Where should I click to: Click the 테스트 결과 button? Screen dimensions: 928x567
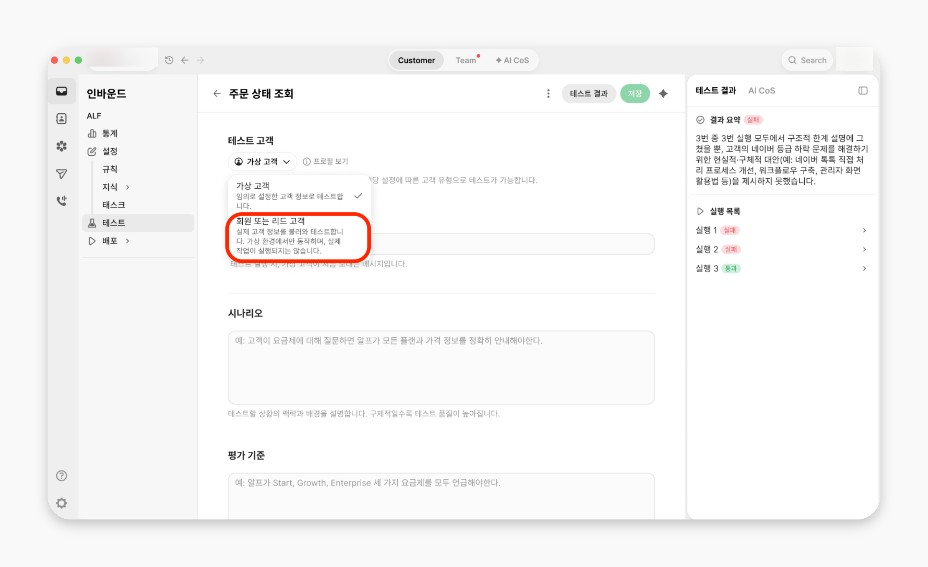589,94
